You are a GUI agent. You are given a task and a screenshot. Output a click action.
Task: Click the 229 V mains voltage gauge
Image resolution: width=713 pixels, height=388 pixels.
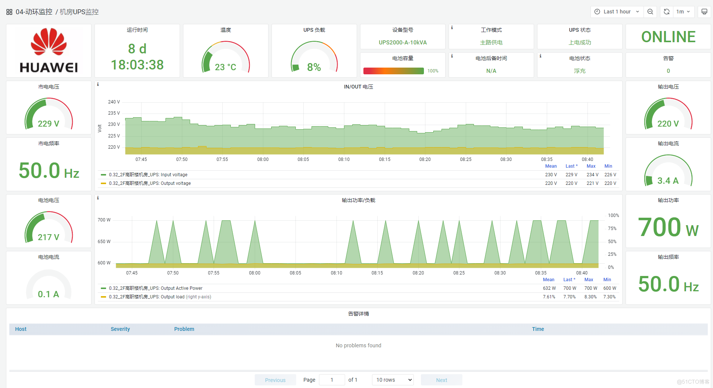click(x=49, y=114)
